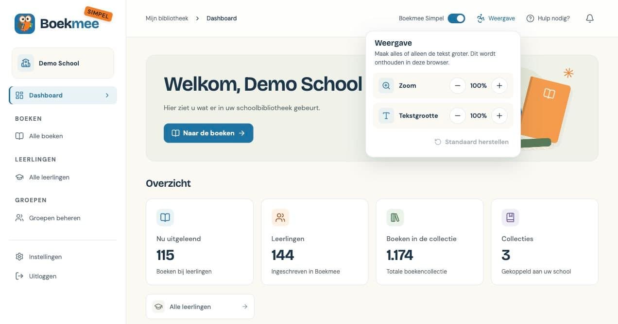Decrease Tekstgrootte with the minus button

coord(457,115)
